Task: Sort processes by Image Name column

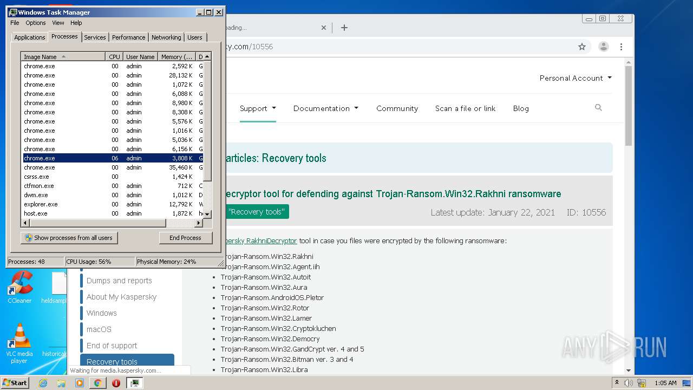Action: 63,57
